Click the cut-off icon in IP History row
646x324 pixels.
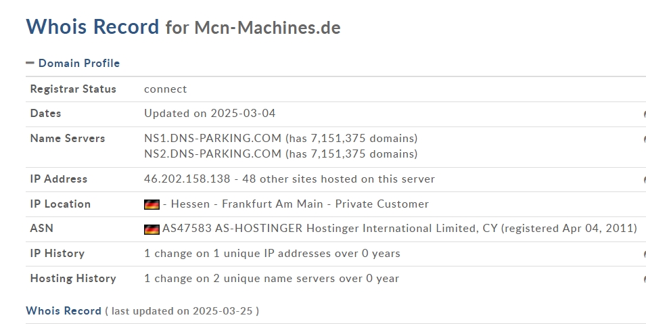[645, 254]
